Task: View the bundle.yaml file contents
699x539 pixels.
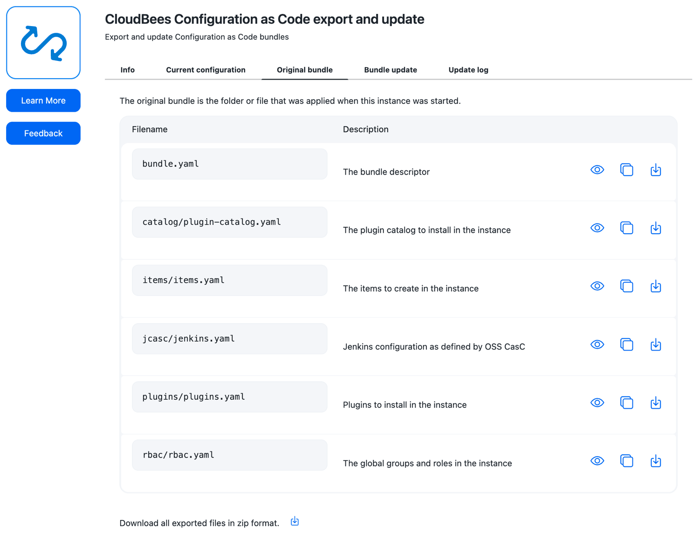Action: point(597,170)
